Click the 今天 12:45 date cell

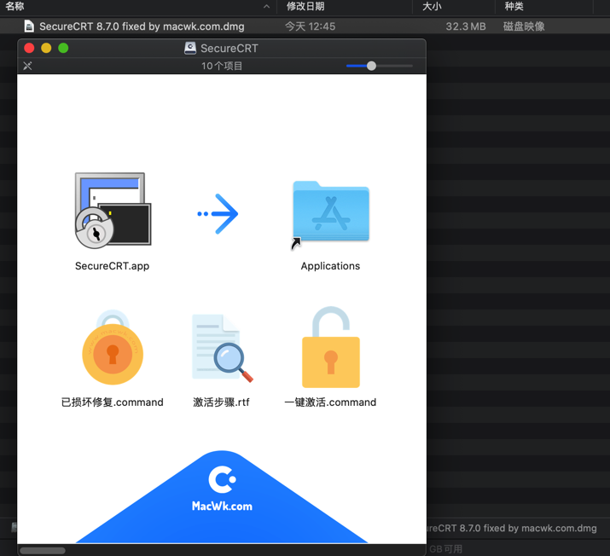310,26
